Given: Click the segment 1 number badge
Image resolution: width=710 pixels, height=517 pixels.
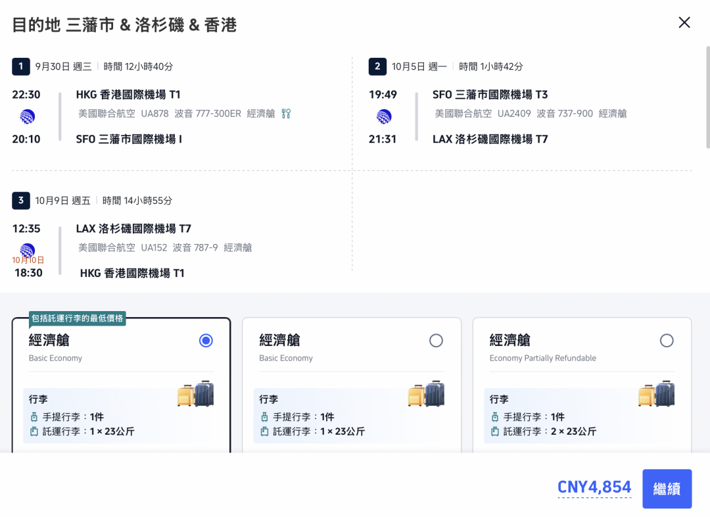Looking at the screenshot, I should pos(21,66).
